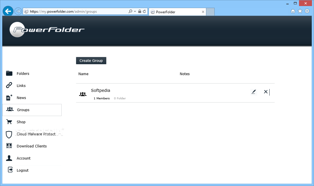Click the Notes column header
The height and width of the screenshot is (186, 314).
pos(185,74)
